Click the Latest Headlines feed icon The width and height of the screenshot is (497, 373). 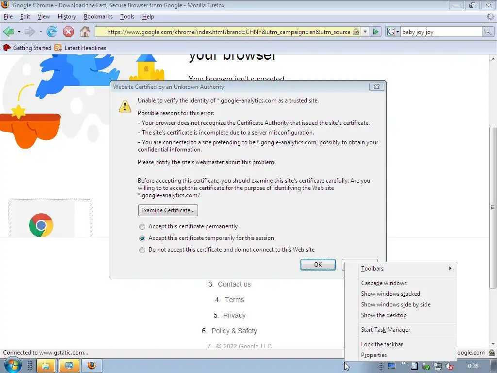pyautogui.click(x=58, y=48)
